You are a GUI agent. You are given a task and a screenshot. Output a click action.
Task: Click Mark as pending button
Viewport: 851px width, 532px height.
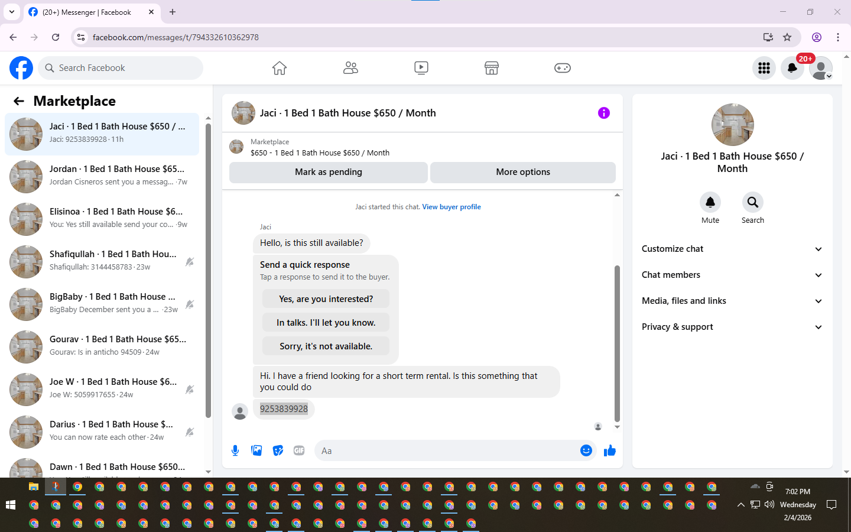329,172
